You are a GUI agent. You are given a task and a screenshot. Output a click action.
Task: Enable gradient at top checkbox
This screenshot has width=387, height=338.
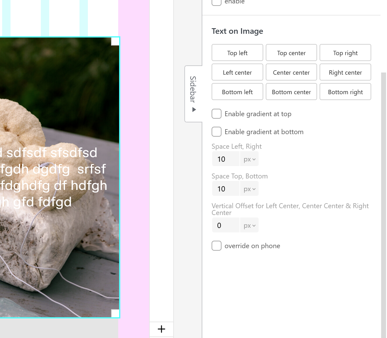click(217, 114)
